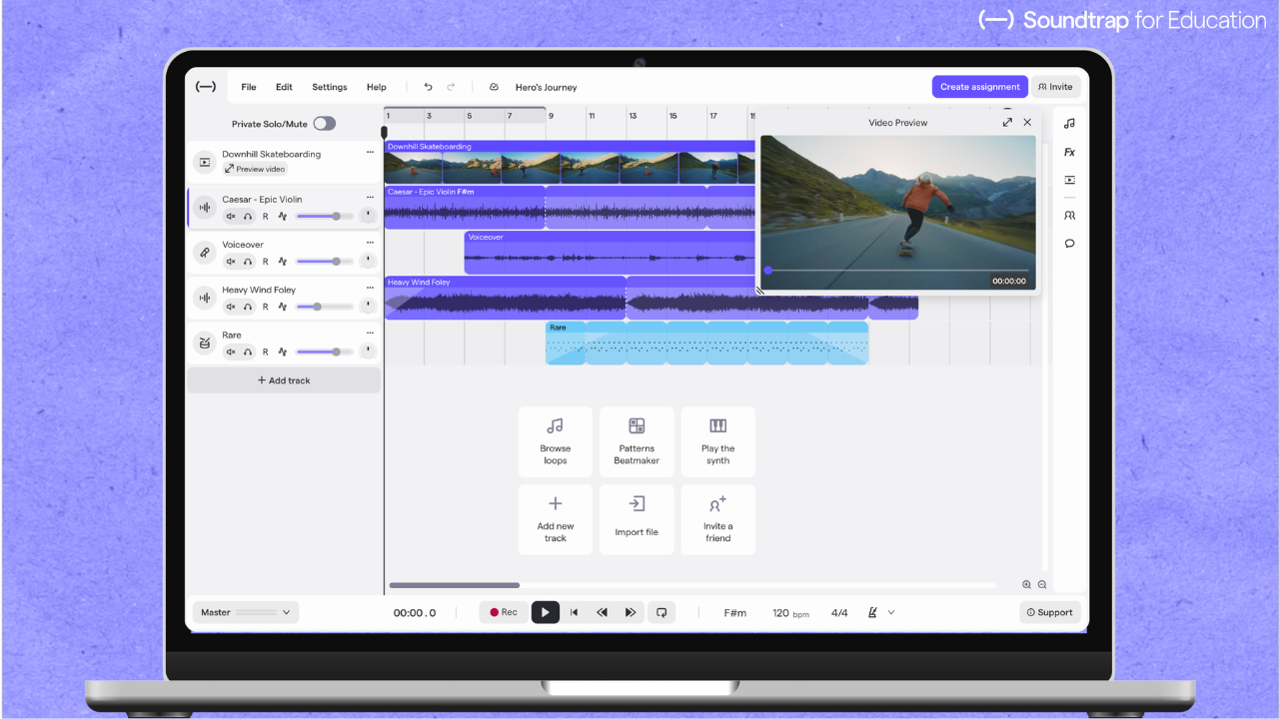
Task: Click Preview video under Downhill Skateboarding
Action: (x=255, y=169)
